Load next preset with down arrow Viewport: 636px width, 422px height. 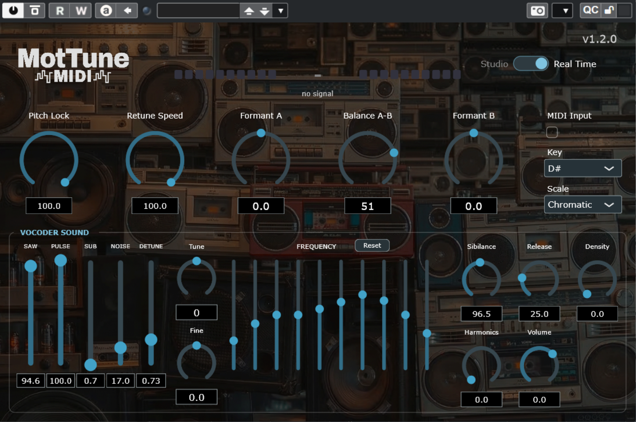pos(265,11)
